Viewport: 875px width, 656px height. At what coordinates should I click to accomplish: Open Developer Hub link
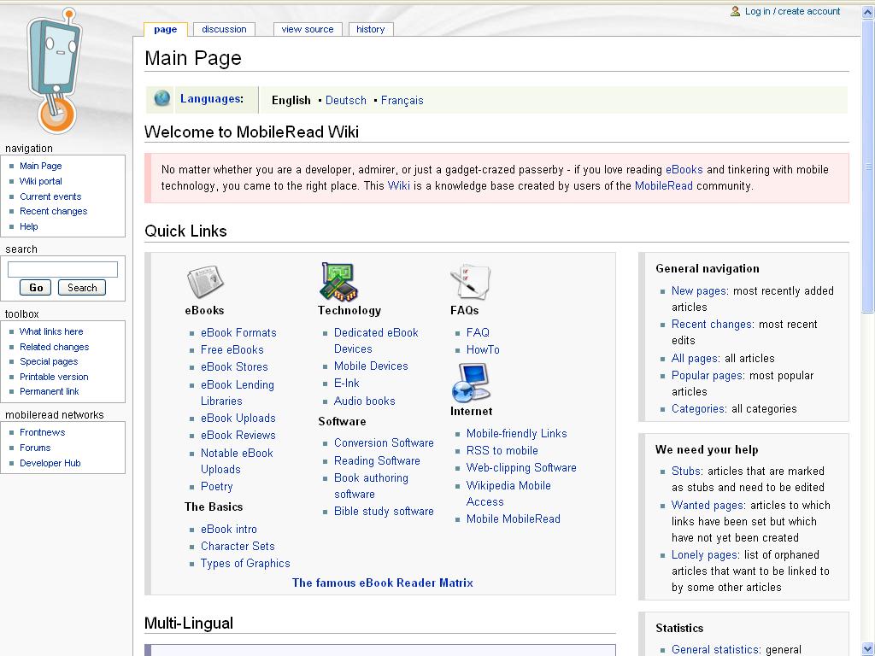pyautogui.click(x=50, y=463)
